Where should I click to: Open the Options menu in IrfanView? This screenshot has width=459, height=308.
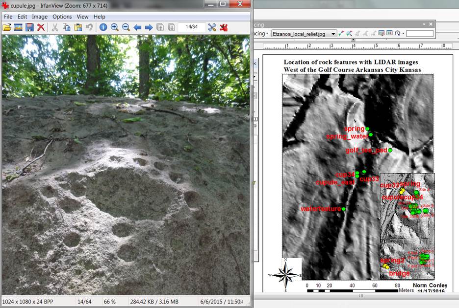pyautogui.click(x=62, y=17)
